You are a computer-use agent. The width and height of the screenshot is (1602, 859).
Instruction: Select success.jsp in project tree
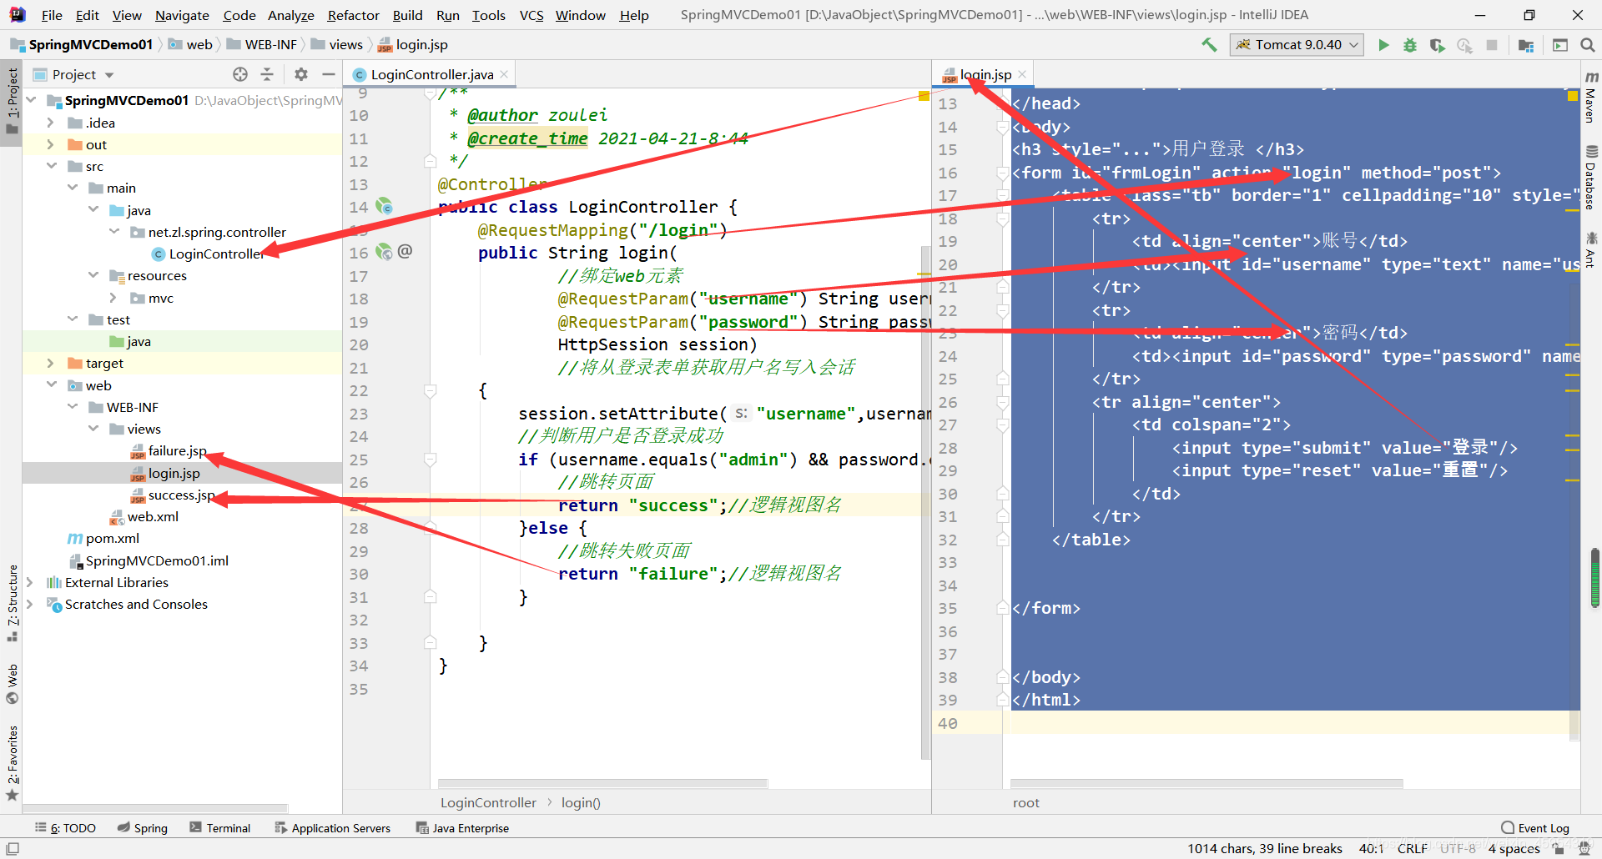click(x=181, y=495)
